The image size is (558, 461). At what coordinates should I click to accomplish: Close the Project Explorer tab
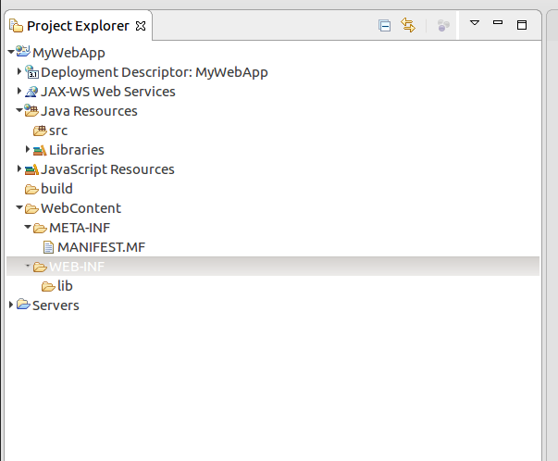pos(141,26)
